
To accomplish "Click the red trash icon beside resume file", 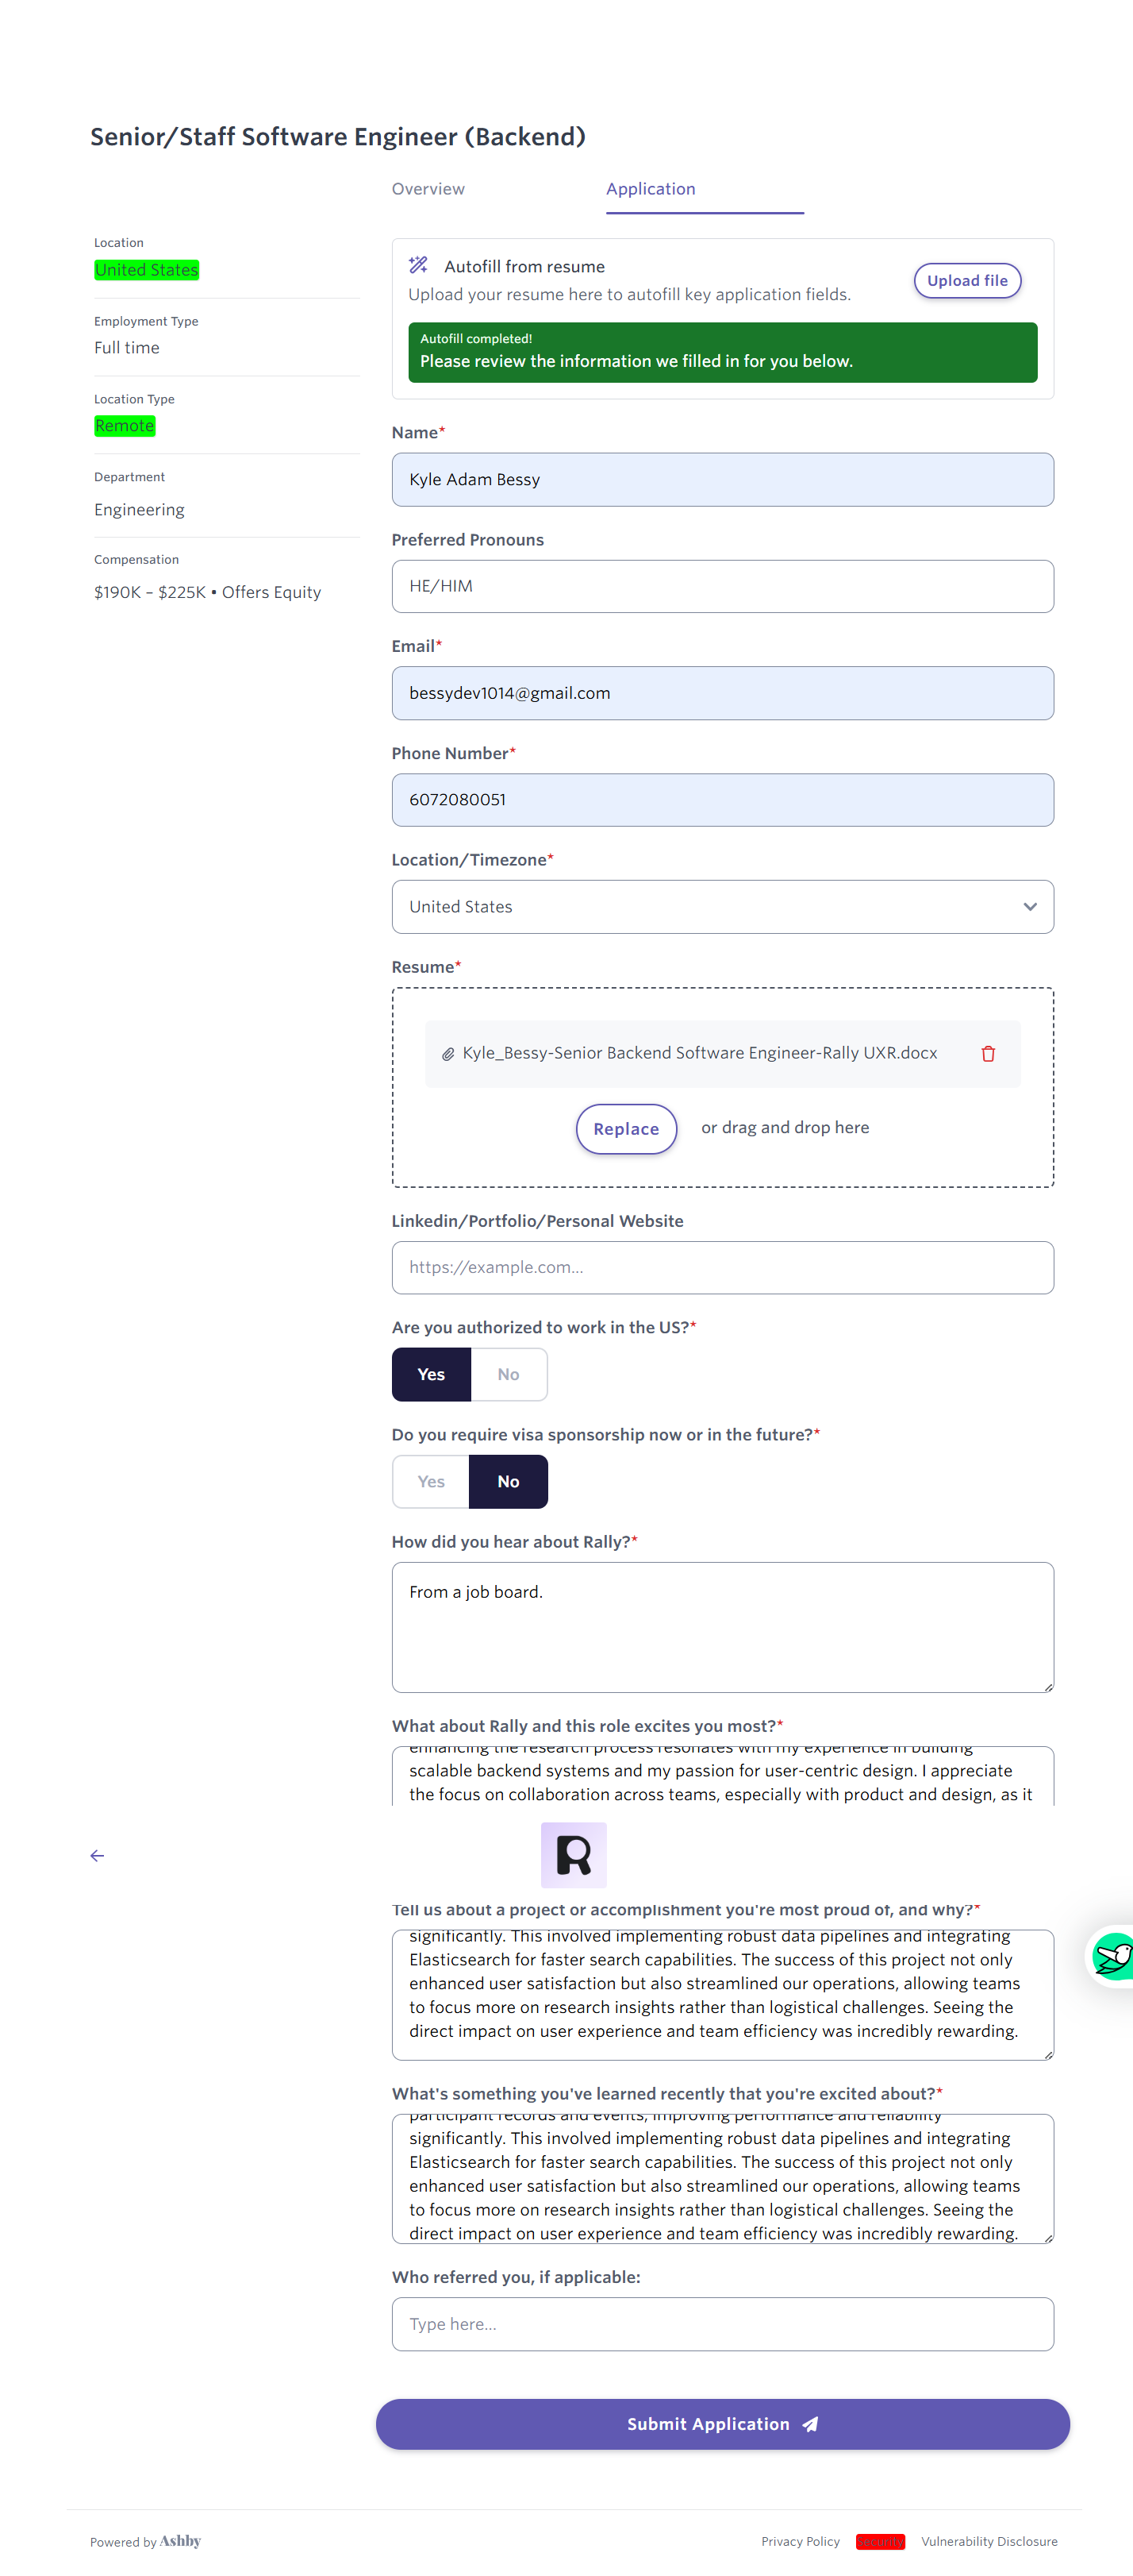I will [987, 1053].
